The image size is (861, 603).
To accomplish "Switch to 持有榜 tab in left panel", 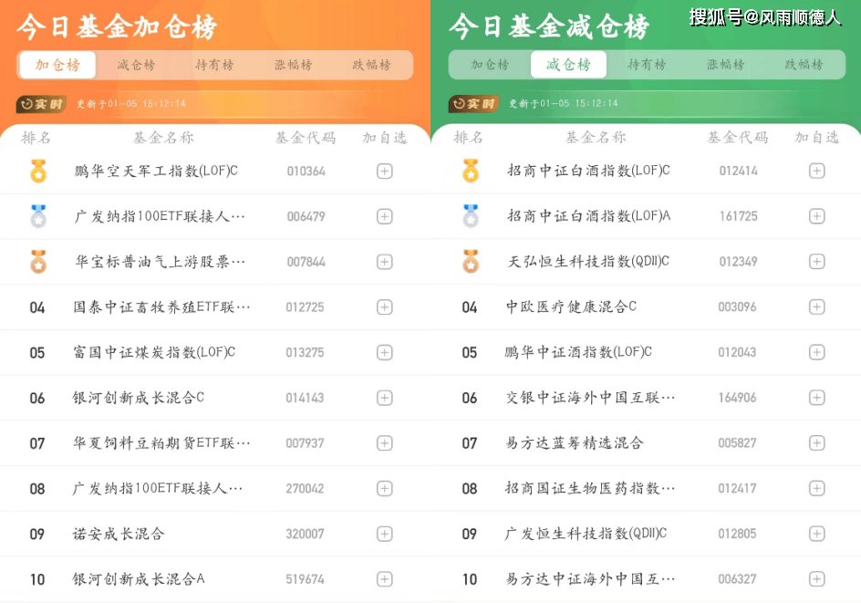I will [214, 65].
